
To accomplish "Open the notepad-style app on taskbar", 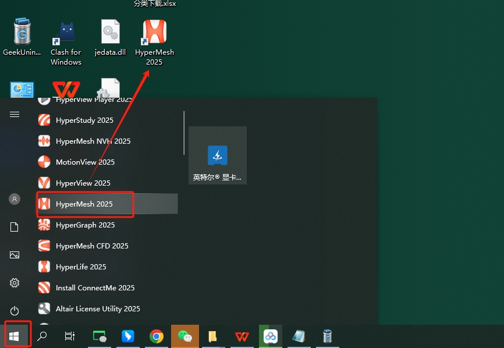I will (299, 336).
